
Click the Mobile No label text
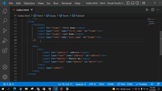pos(74,58)
